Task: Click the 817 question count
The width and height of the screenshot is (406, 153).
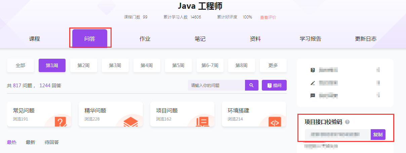Action: [x=17, y=86]
